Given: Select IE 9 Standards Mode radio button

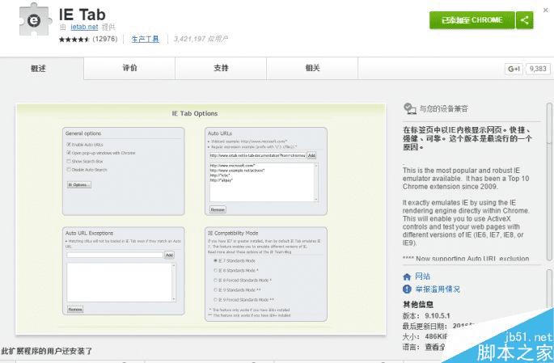Looking at the screenshot, I should [215, 290].
